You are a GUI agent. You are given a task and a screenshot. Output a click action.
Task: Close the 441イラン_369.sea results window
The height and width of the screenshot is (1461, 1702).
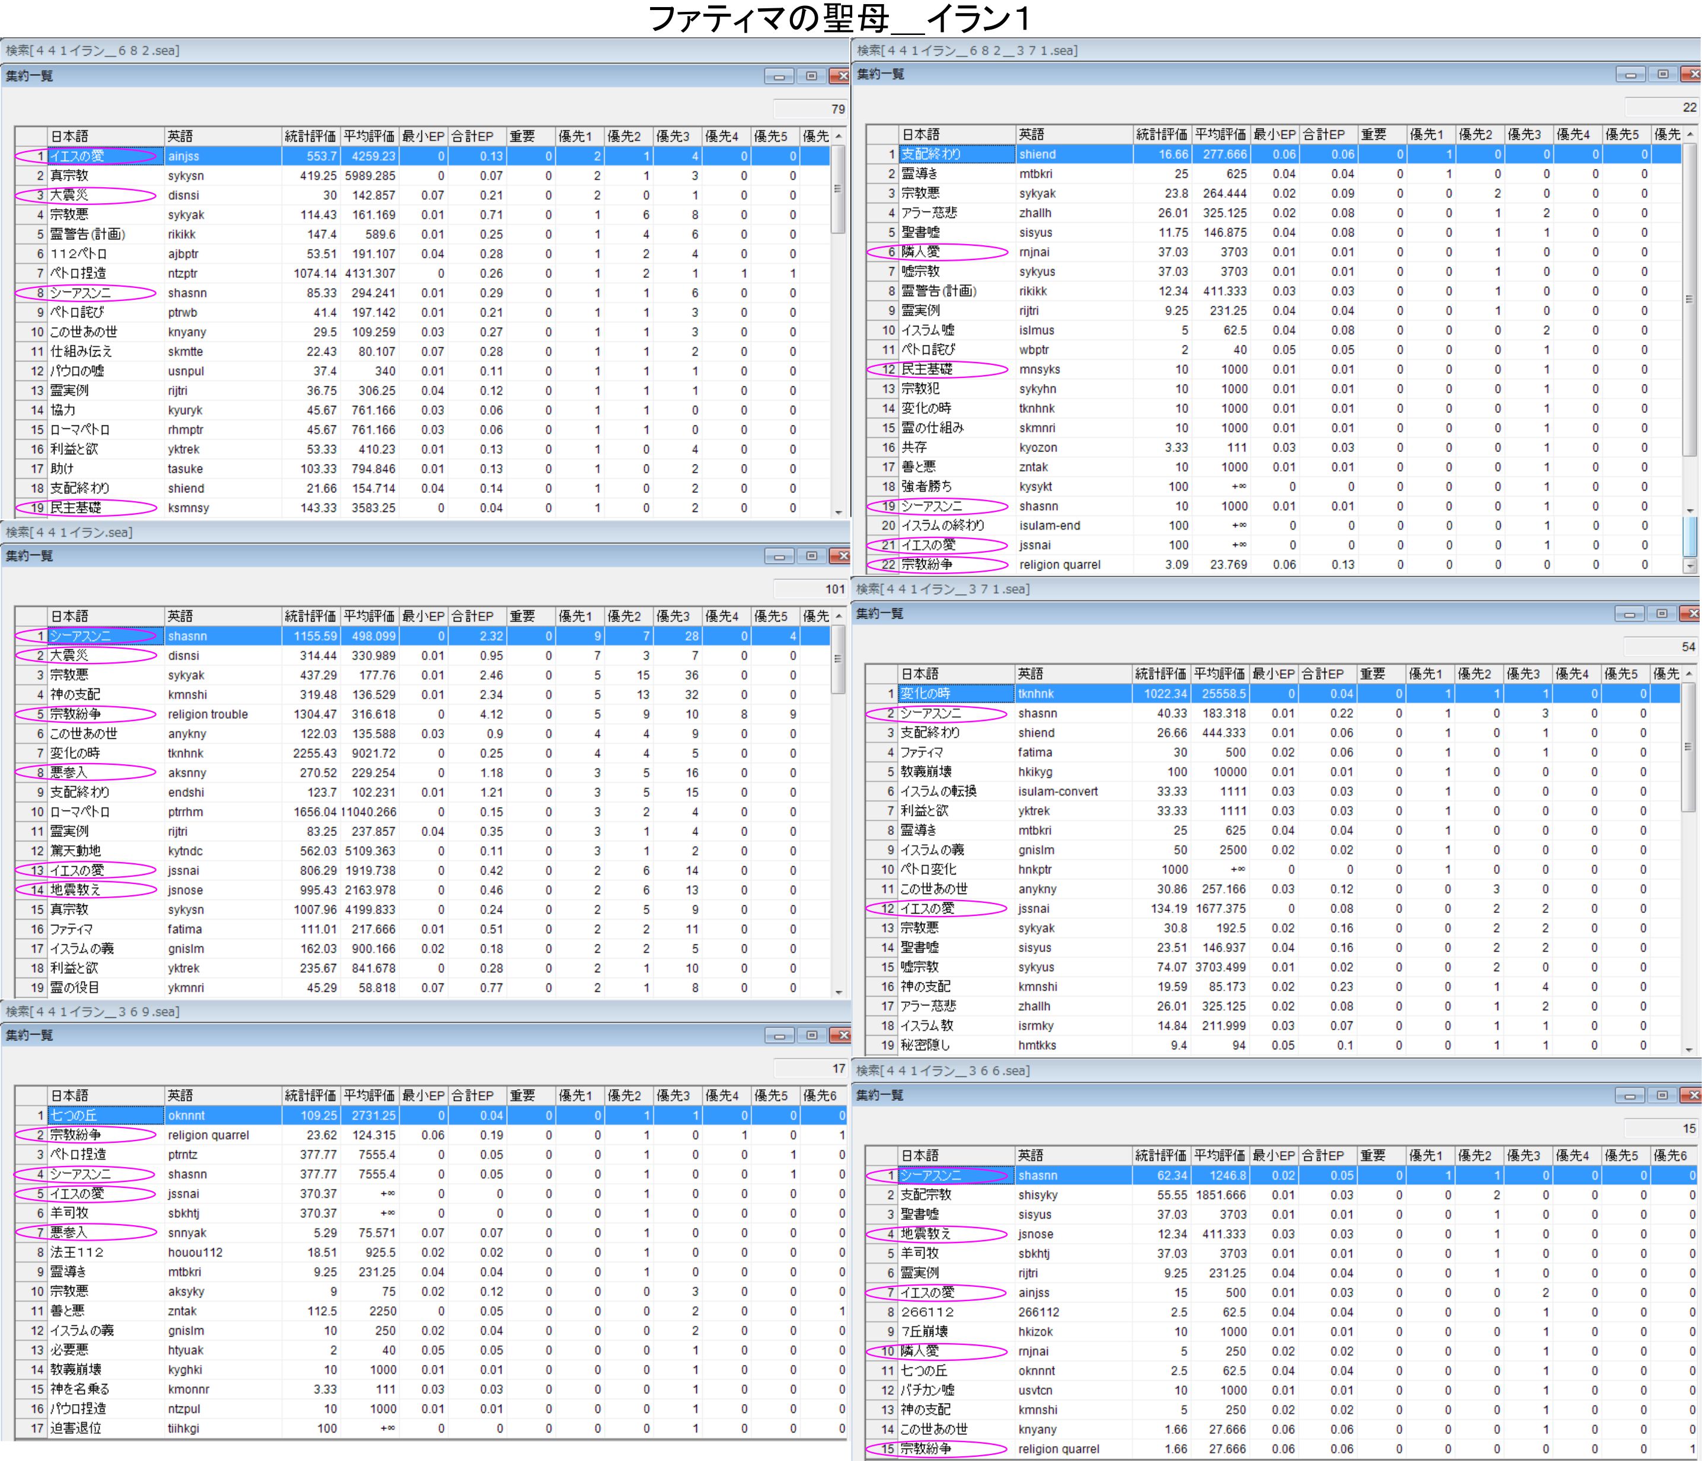click(840, 1035)
